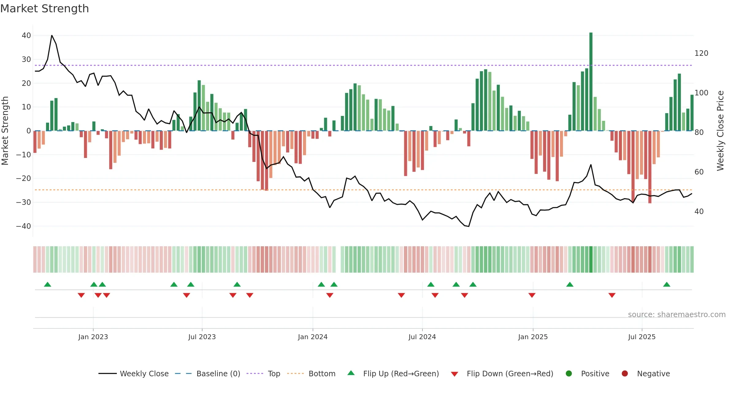Click the vertical Market Strength axis label
The width and height of the screenshot is (736, 414).
pos(5,131)
